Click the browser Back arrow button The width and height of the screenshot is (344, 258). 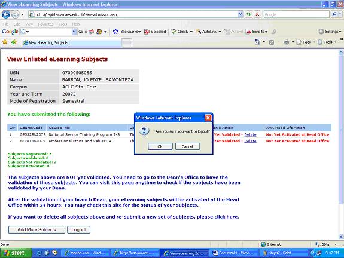click(6, 14)
